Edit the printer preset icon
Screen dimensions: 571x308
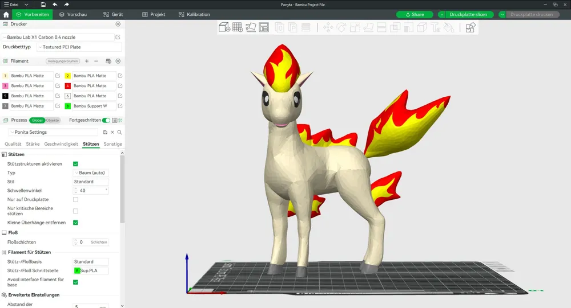click(118, 37)
